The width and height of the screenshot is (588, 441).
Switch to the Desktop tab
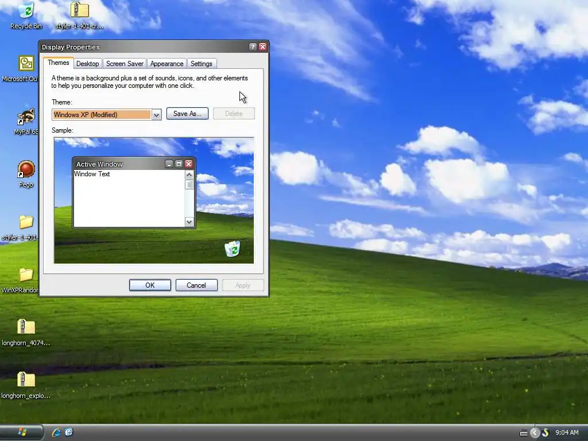coord(88,64)
